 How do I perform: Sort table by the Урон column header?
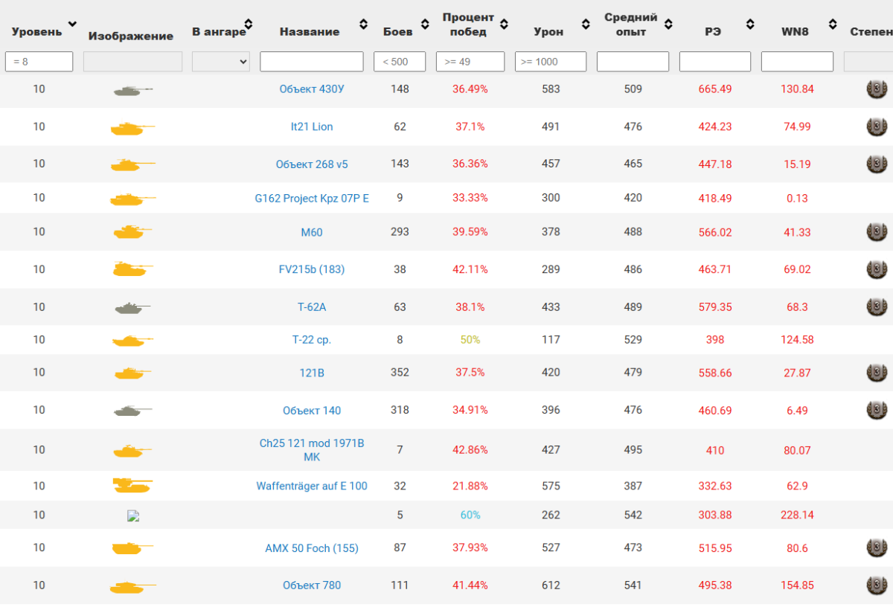(548, 32)
